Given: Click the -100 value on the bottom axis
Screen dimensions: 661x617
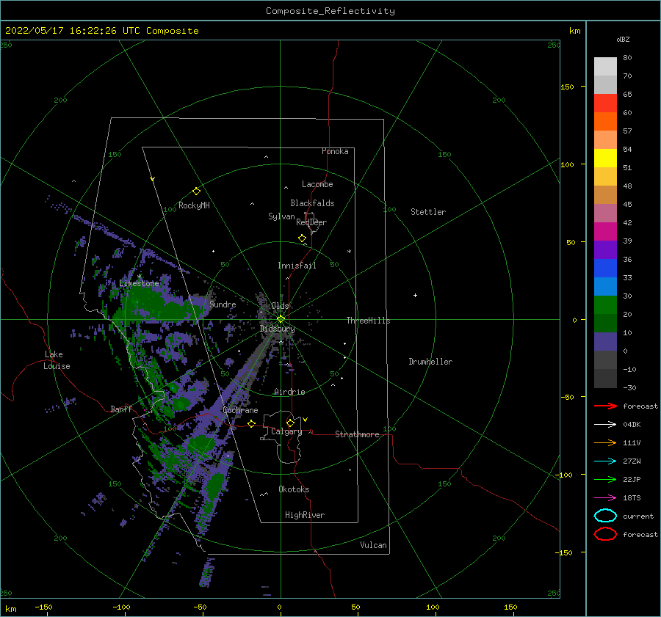Looking at the screenshot, I should (121, 607).
